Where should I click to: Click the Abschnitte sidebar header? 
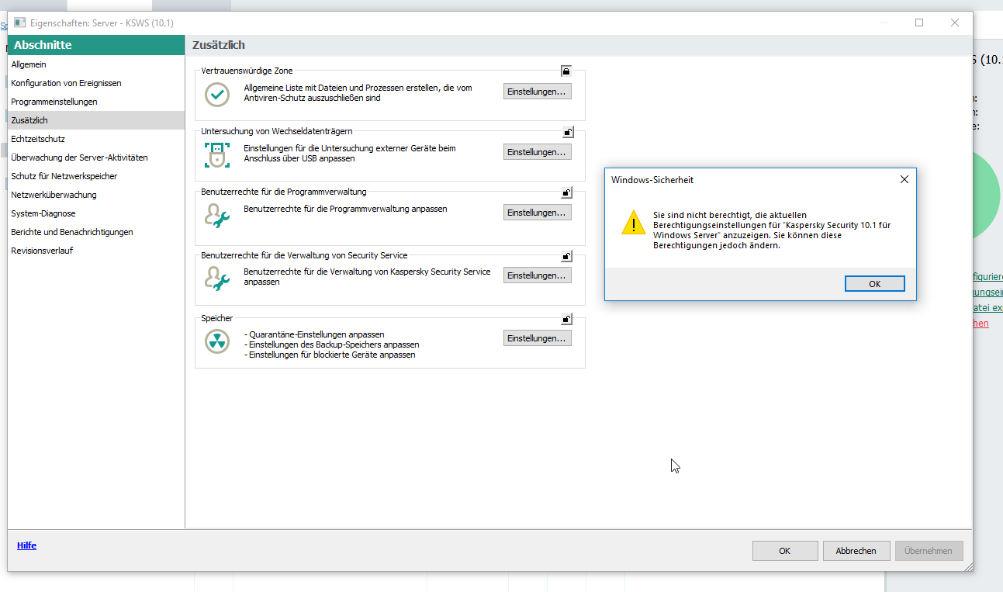point(96,45)
